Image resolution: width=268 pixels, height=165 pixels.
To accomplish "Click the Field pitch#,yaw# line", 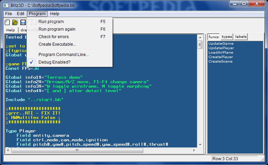I will [92, 144].
